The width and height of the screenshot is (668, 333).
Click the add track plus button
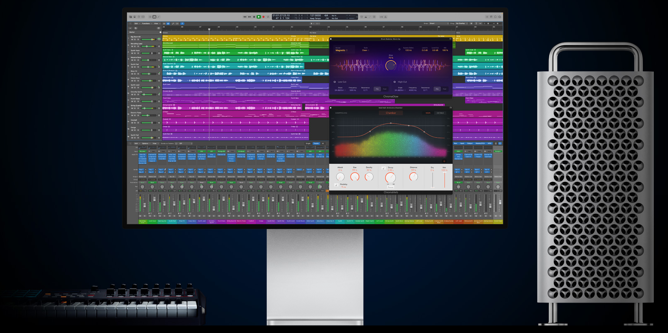click(x=130, y=28)
